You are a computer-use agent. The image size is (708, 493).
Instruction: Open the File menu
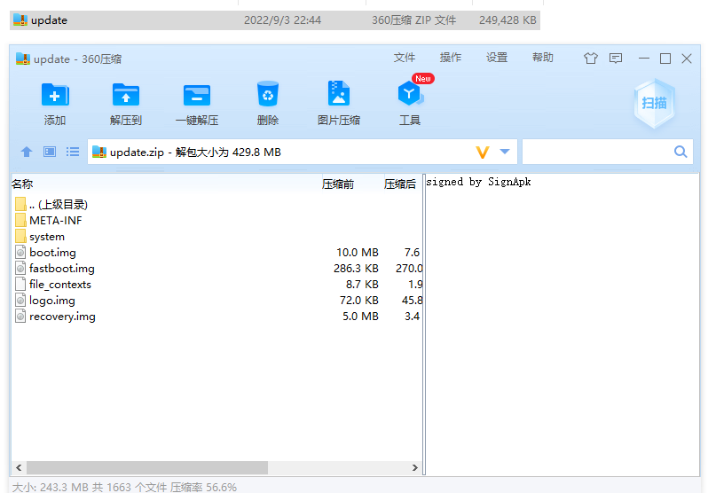(x=405, y=58)
